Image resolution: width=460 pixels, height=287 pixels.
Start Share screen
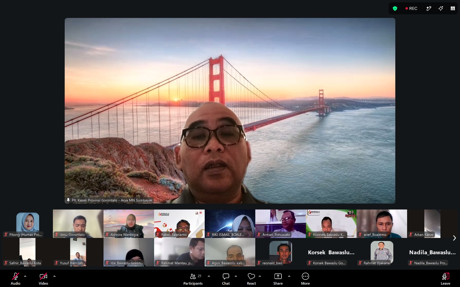[x=278, y=279]
